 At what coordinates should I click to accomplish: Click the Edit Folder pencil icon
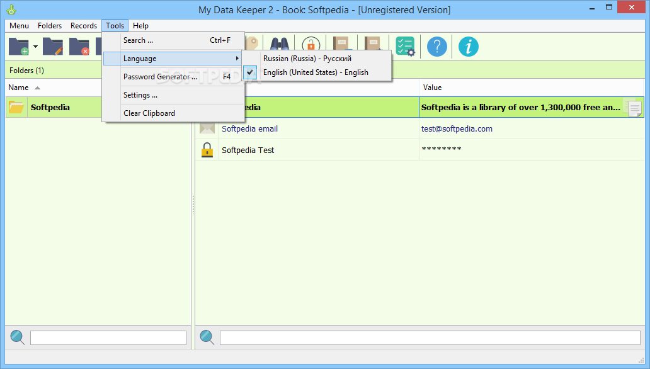click(x=53, y=47)
